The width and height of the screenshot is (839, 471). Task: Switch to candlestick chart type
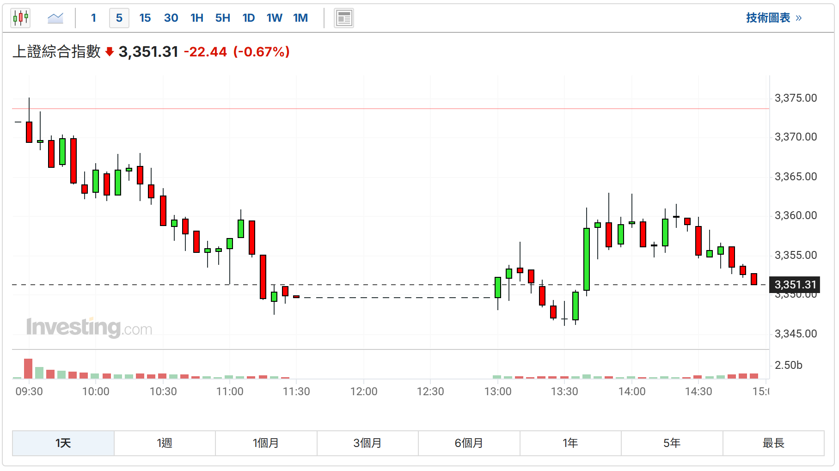pos(20,18)
